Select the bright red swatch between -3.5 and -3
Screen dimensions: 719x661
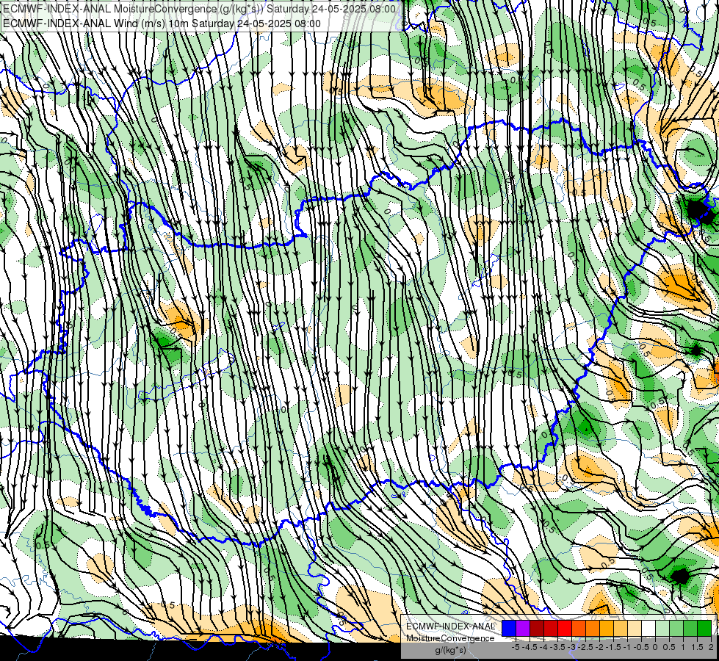click(x=565, y=628)
